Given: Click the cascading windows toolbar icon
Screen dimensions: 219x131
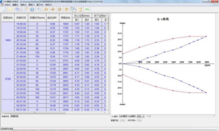Looking at the screenshot, I should [x=74, y=9].
